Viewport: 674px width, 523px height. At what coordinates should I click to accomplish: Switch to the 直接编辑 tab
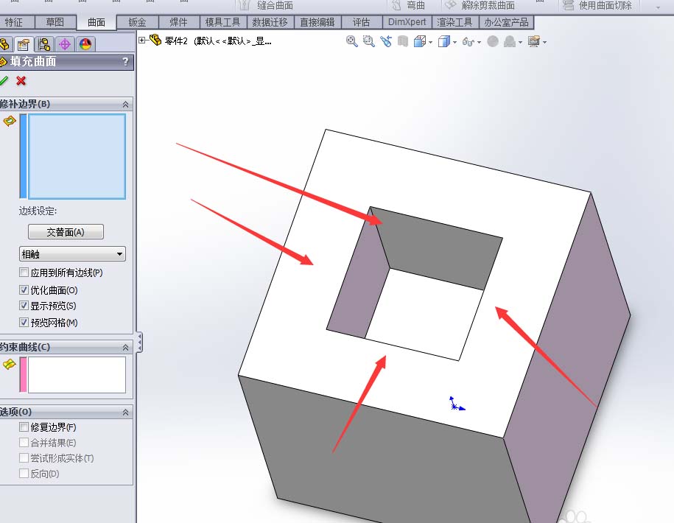pos(317,22)
